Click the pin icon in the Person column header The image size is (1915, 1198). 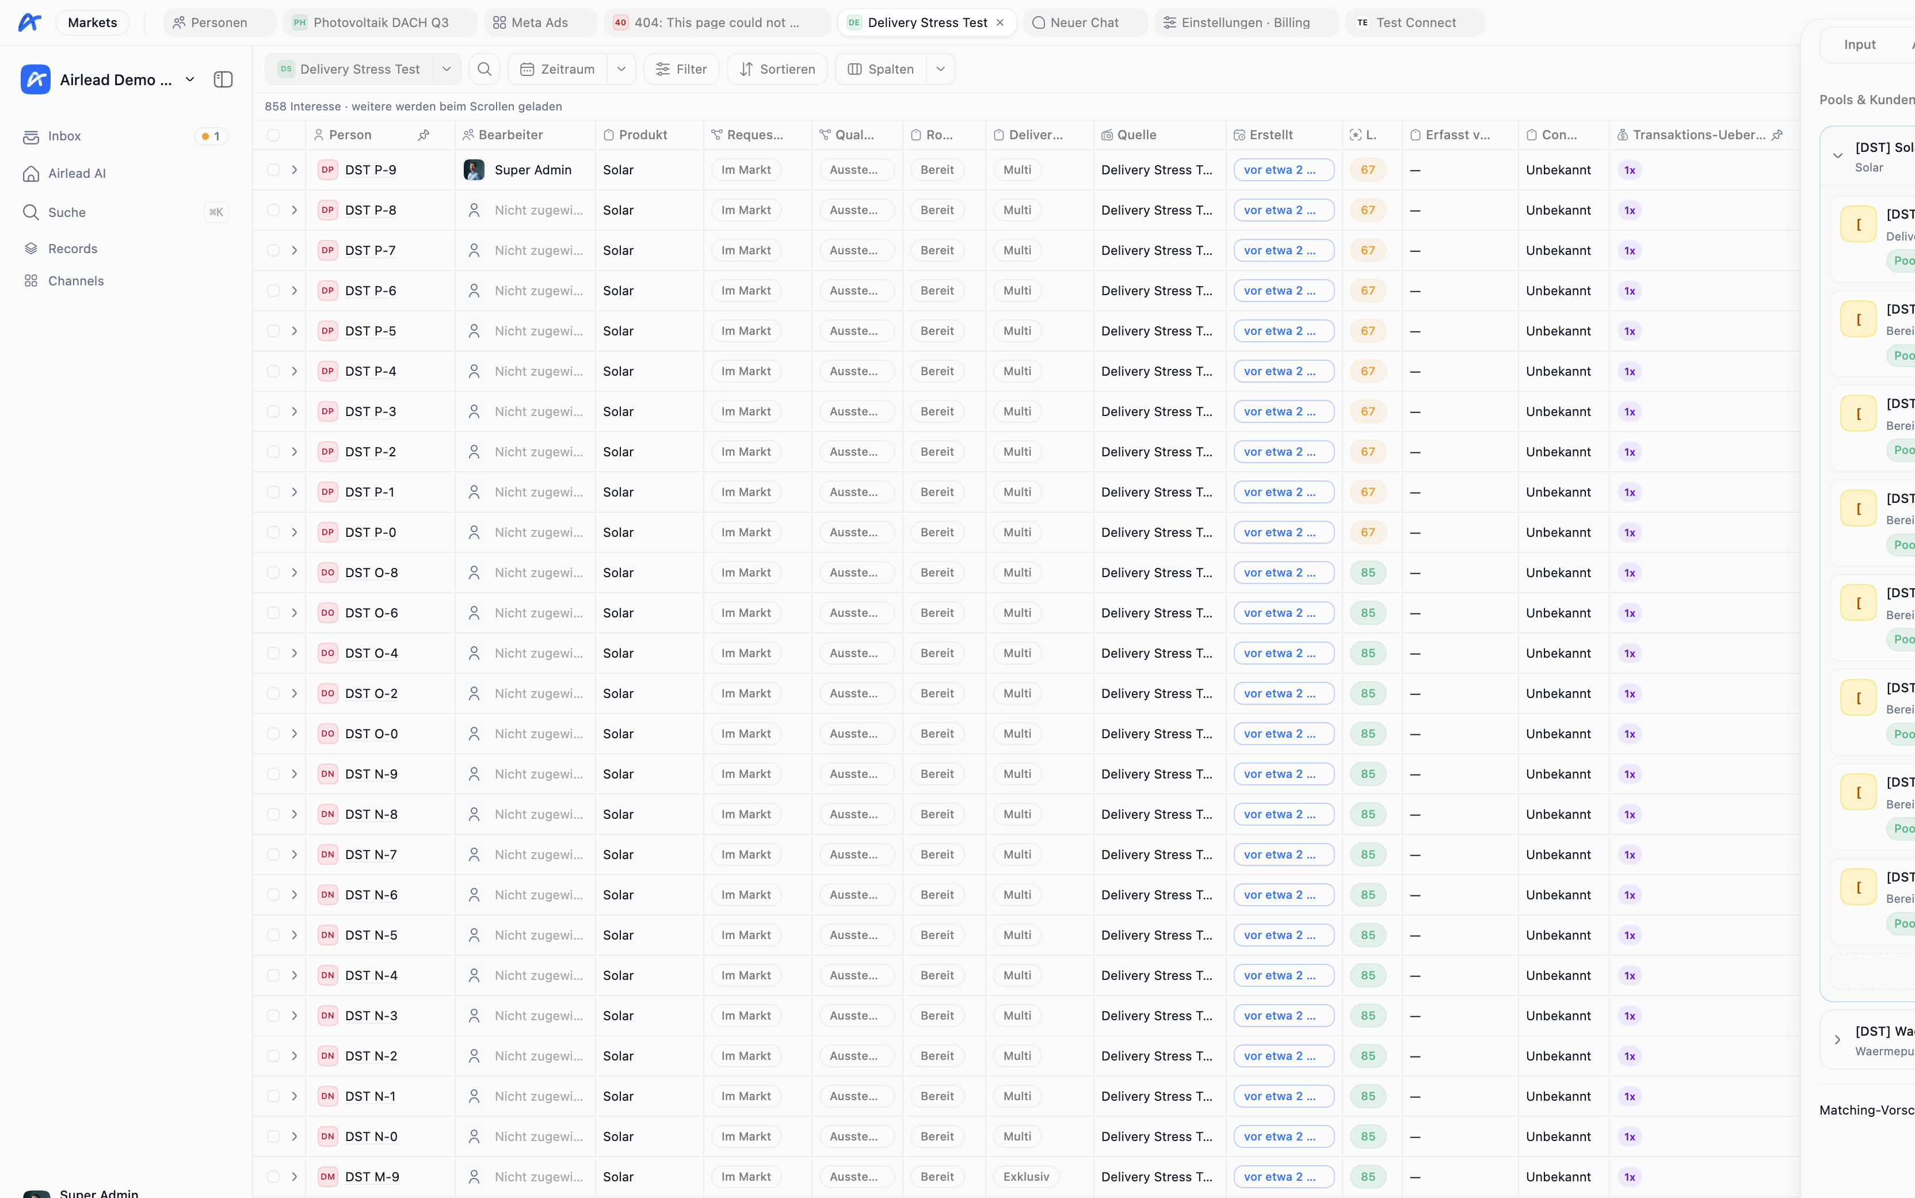(424, 135)
